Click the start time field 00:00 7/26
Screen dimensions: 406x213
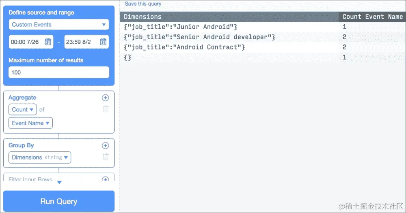pos(31,42)
